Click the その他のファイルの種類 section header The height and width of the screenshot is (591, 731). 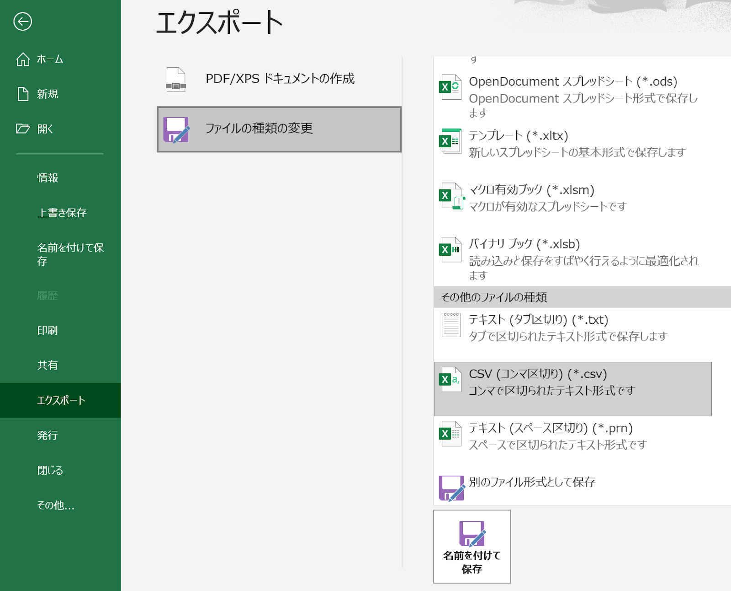582,297
